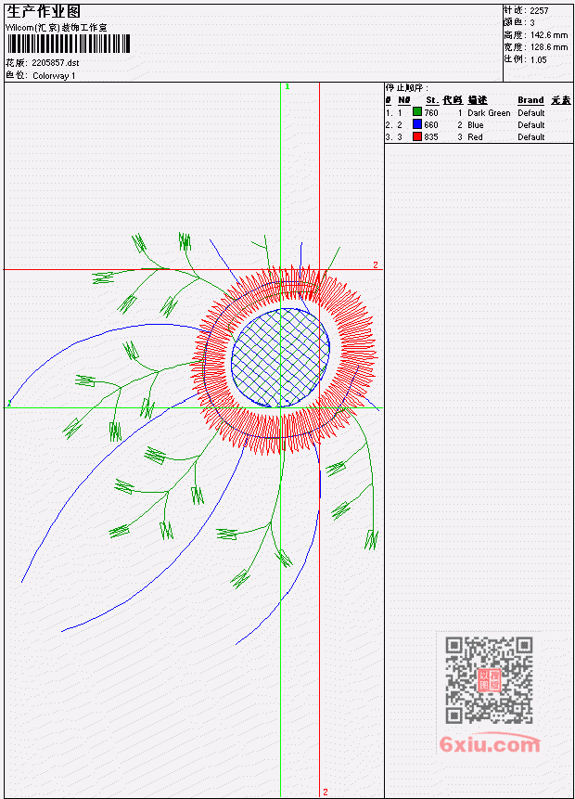Screen dimensions: 575x799
Task: Select stitch count '760' in Dark Green row
Action: pyautogui.click(x=431, y=112)
